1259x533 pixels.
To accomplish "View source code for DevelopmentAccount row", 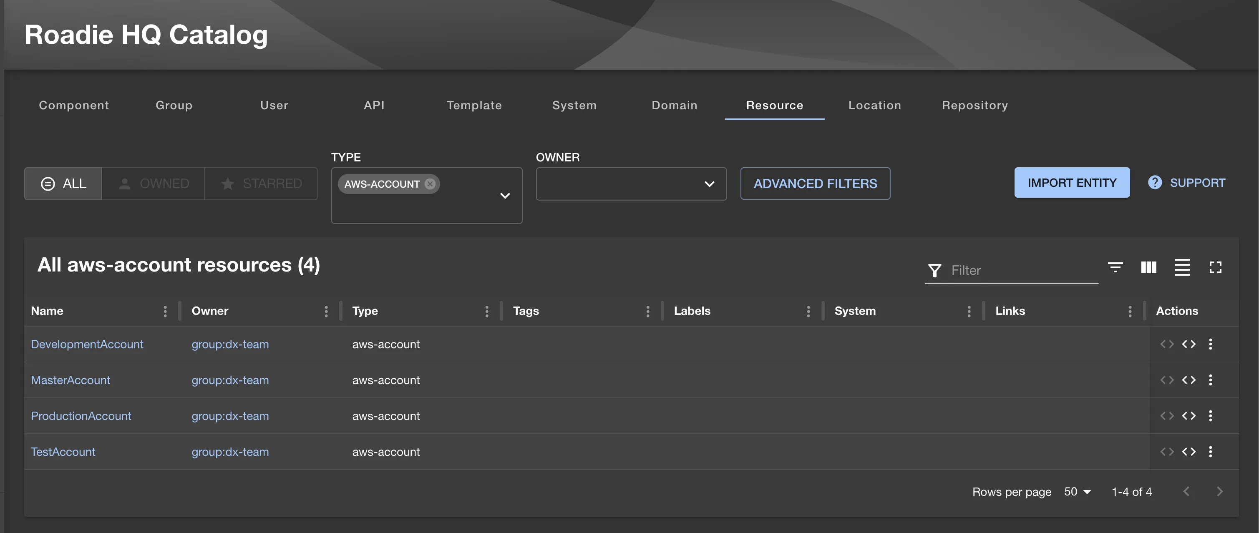I will pyautogui.click(x=1168, y=344).
